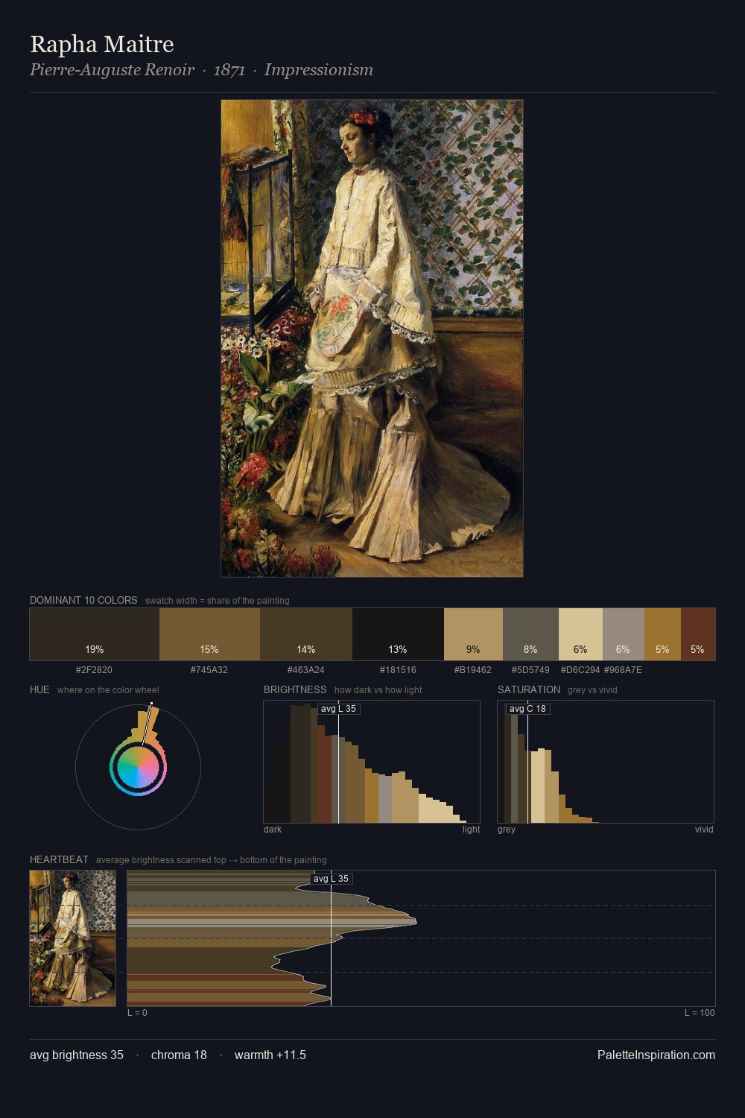The width and height of the screenshot is (745, 1118).
Task: Click hex code #463A24
Action: 306,670
